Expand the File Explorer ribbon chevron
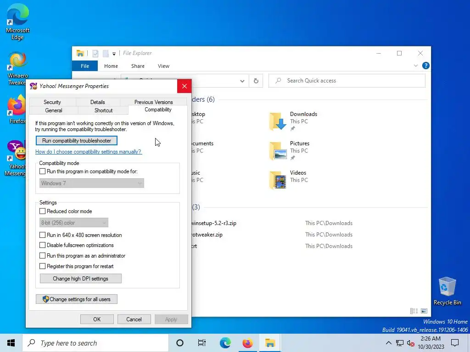 pyautogui.click(x=416, y=66)
